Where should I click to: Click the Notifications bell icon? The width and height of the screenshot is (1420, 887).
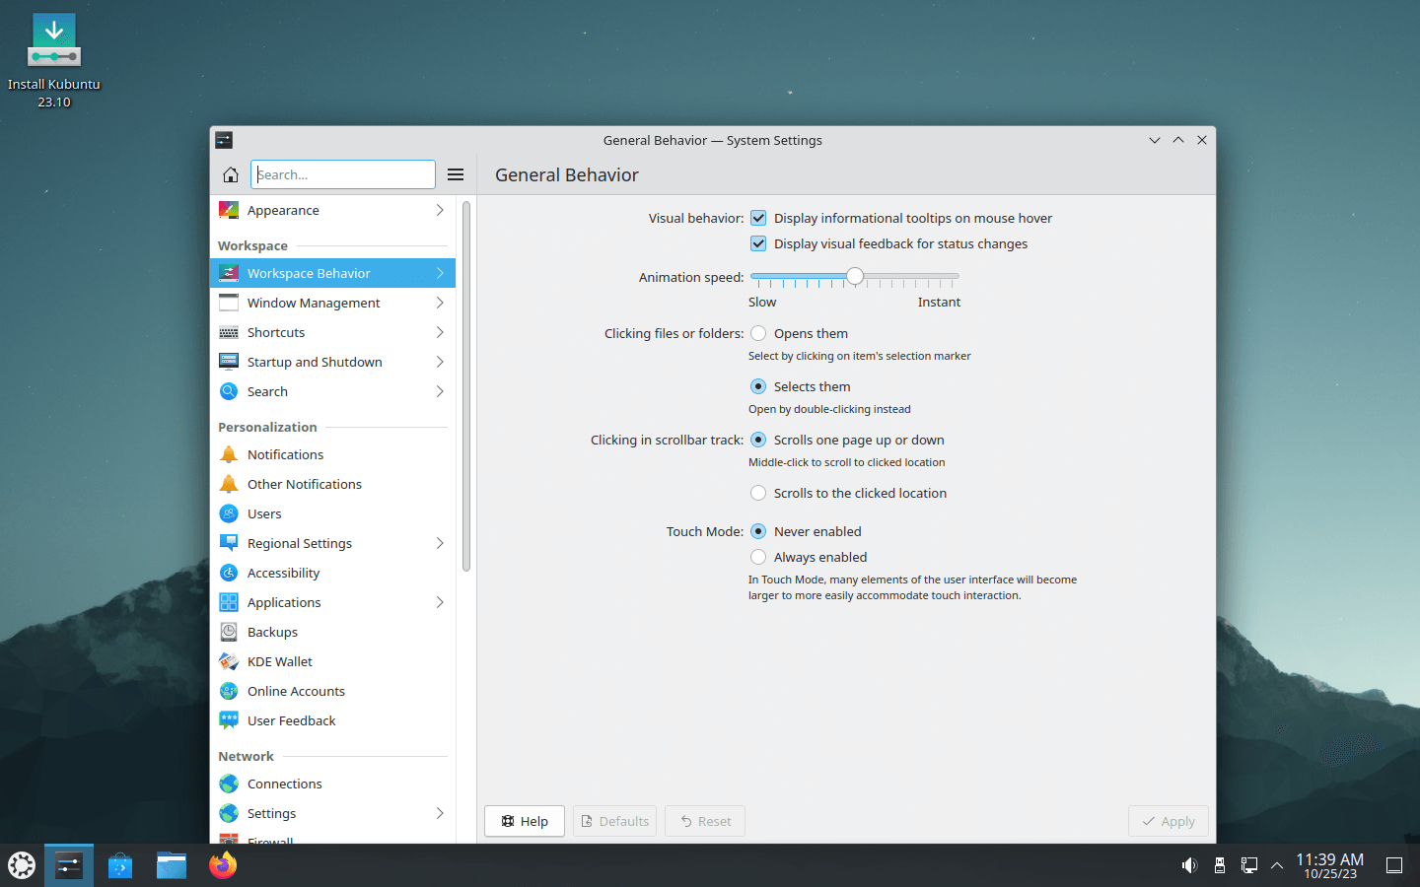click(229, 454)
